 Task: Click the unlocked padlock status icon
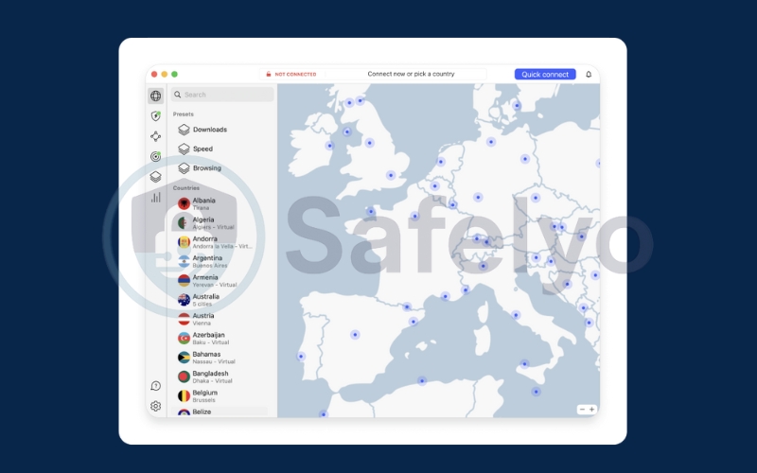click(x=269, y=75)
